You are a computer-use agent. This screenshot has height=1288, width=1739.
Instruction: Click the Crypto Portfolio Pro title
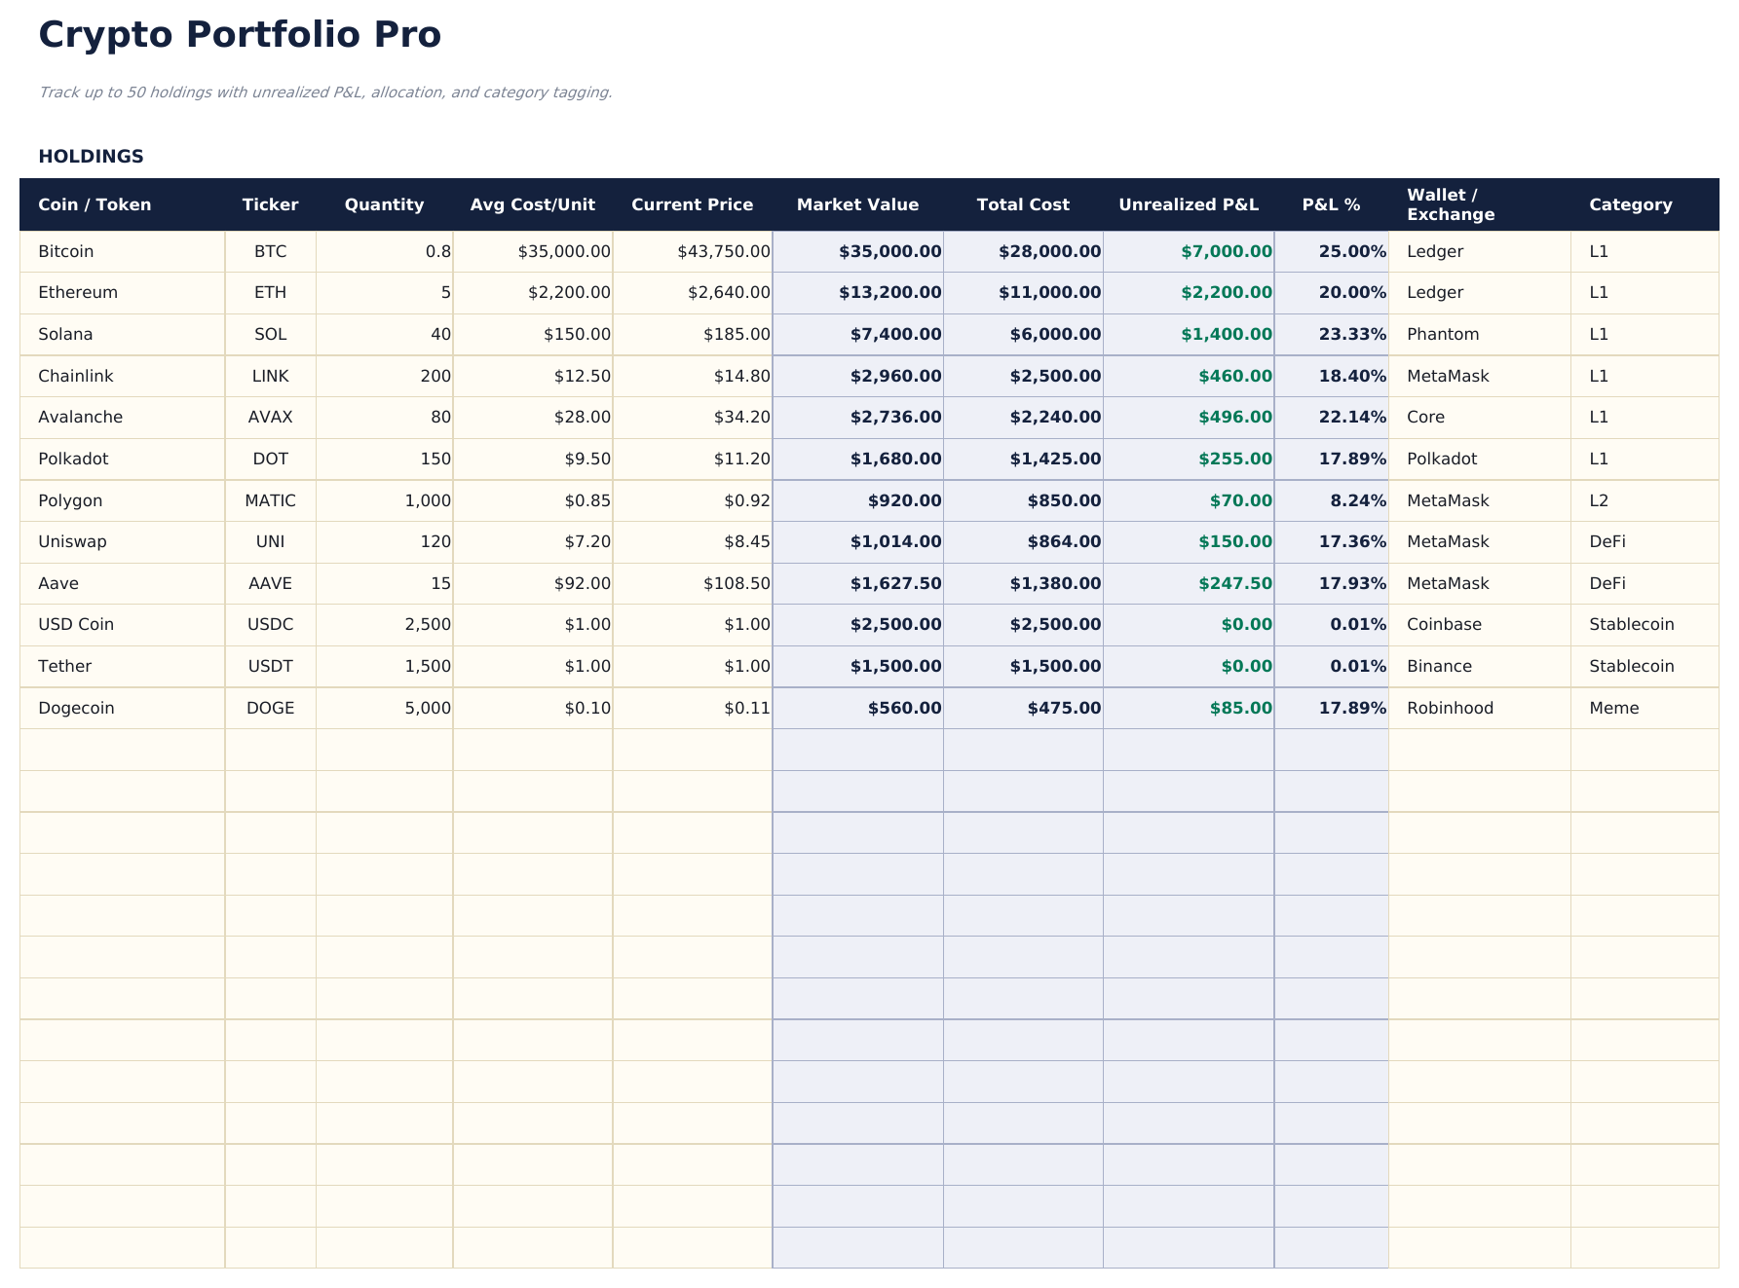click(239, 33)
